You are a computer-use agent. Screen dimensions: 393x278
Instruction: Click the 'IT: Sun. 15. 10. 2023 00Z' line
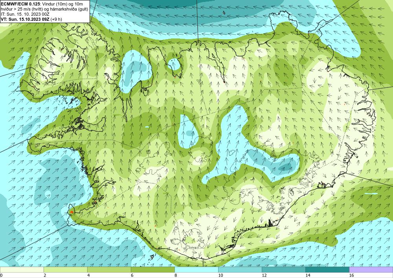(x=24, y=14)
